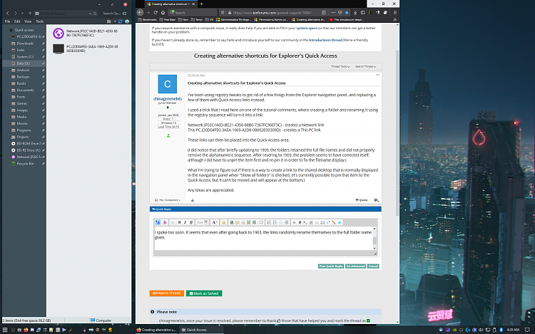Select the Creating alternative shortcuts browser tab
The width and height of the screenshot is (535, 334).
point(170,4)
